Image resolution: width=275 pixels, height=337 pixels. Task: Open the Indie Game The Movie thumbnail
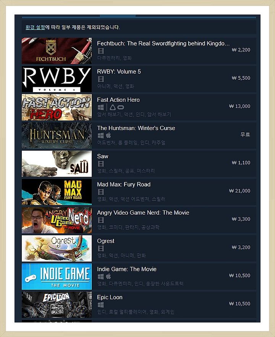[x=57, y=277]
